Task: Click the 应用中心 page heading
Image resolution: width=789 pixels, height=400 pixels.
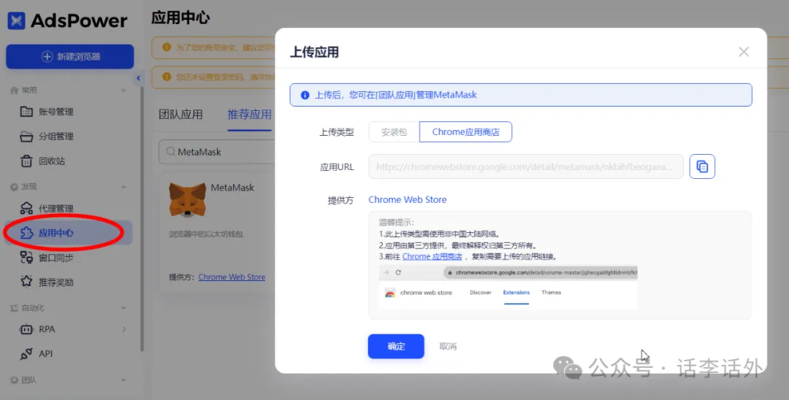Action: 180,18
